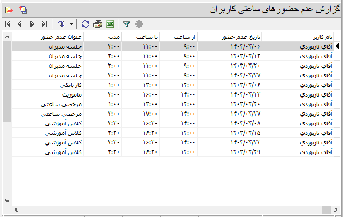Open the filter funnel tool

[x=127, y=24]
